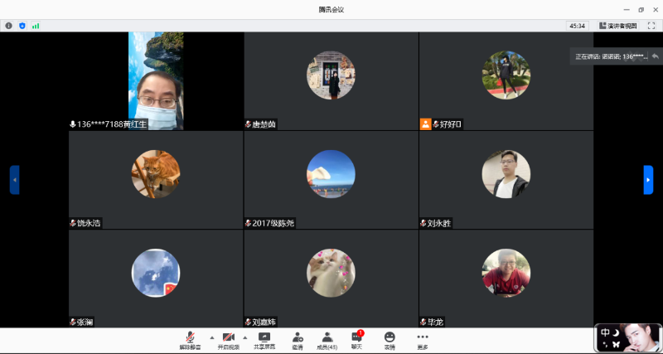Click the IME butterfly icon
Image resolution: width=663 pixels, height=354 pixels.
tap(616, 344)
